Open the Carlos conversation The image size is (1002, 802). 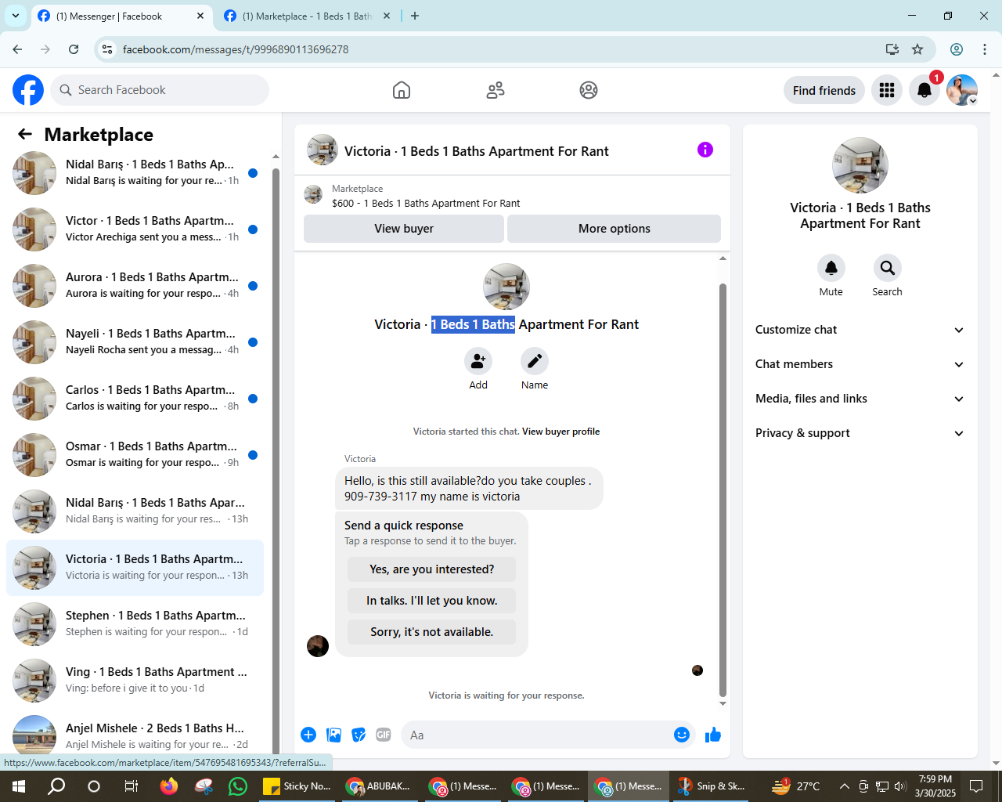135,399
